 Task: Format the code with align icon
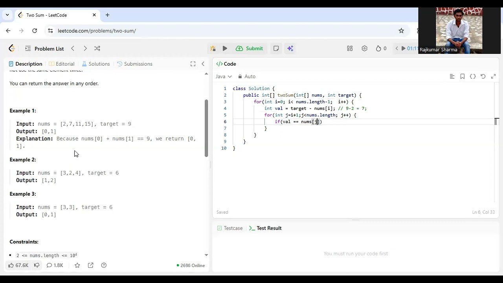coord(452,76)
